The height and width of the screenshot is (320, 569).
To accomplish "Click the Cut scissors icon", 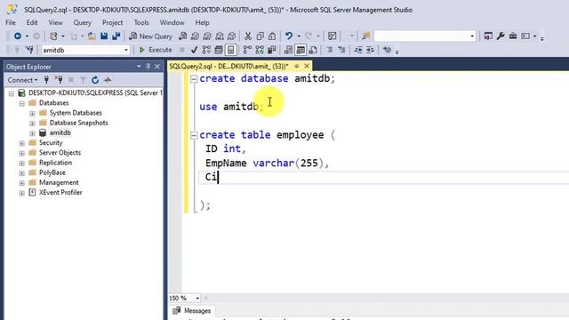I will coord(248,36).
